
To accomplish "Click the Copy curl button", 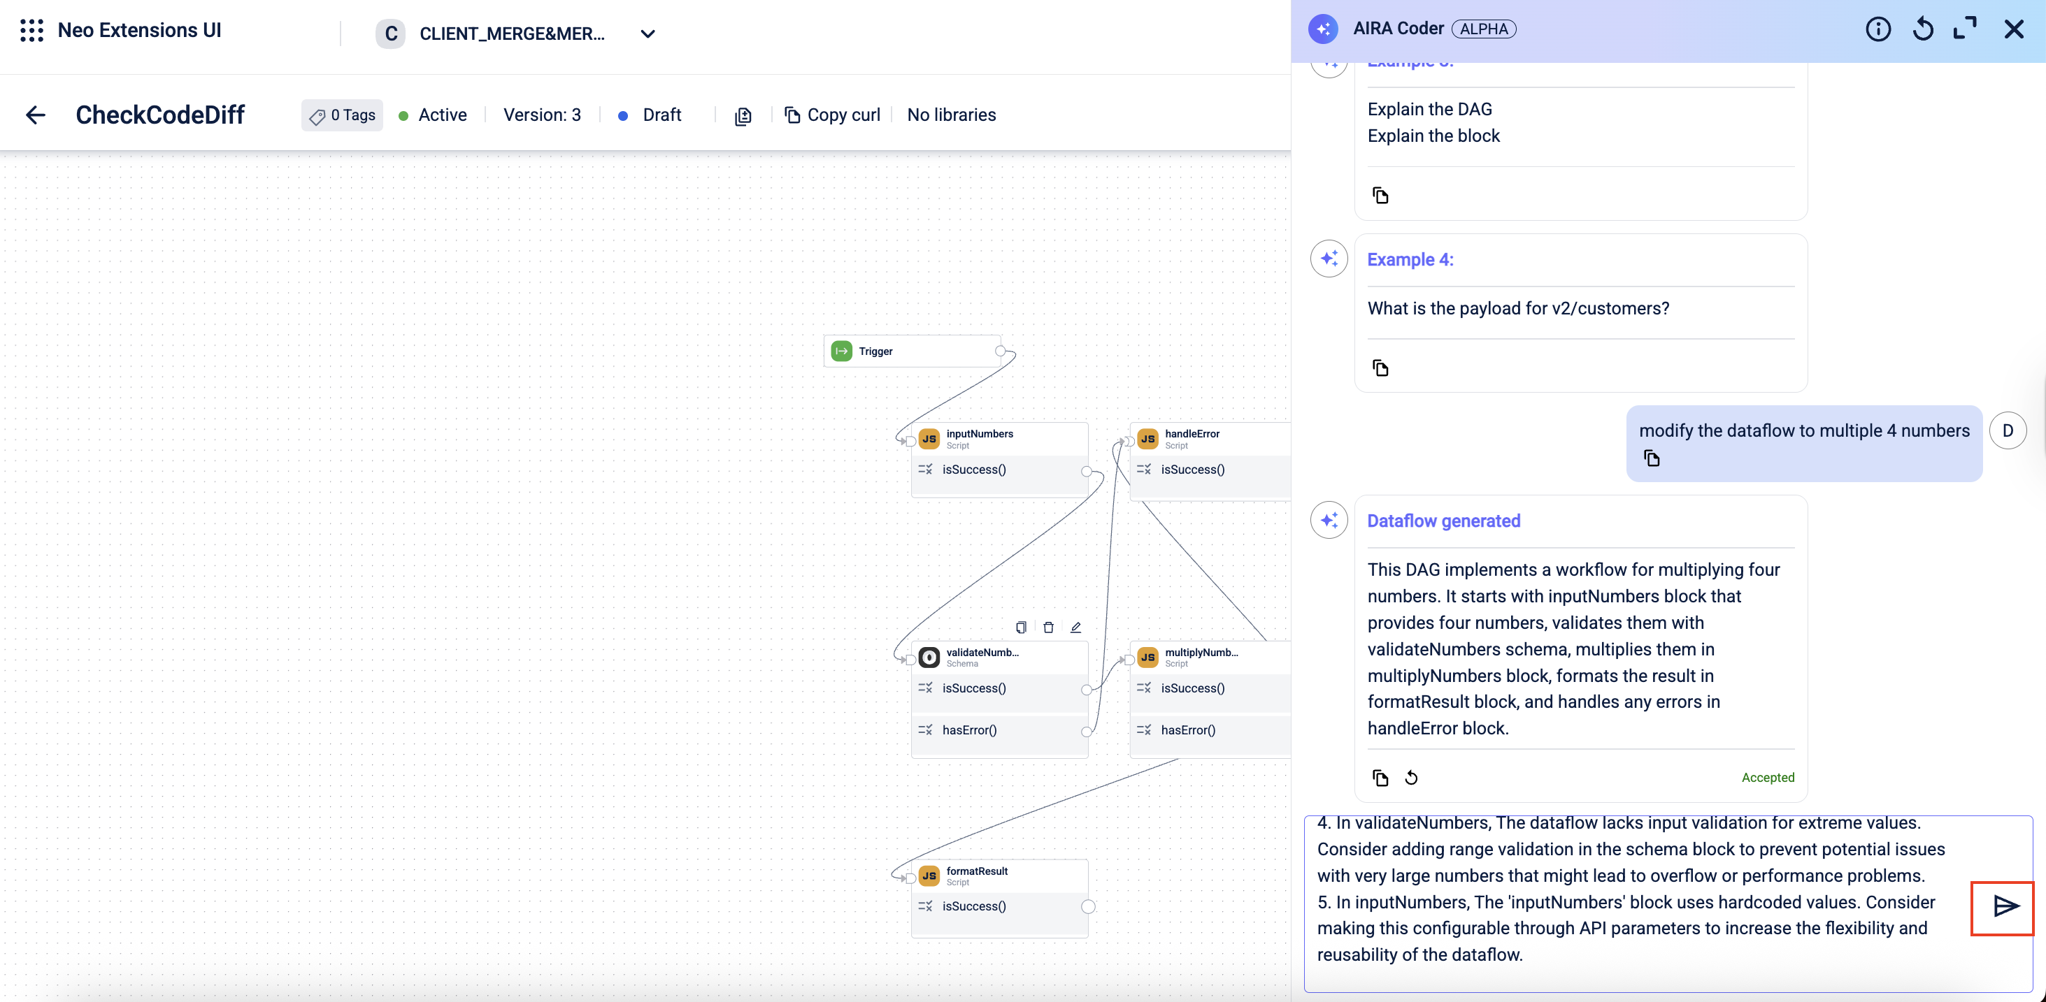I will (x=832, y=115).
